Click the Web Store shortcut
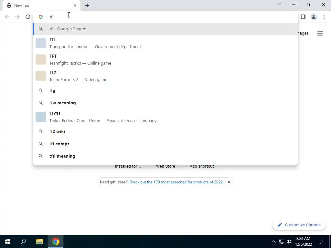331x248 pixels. coord(165,166)
